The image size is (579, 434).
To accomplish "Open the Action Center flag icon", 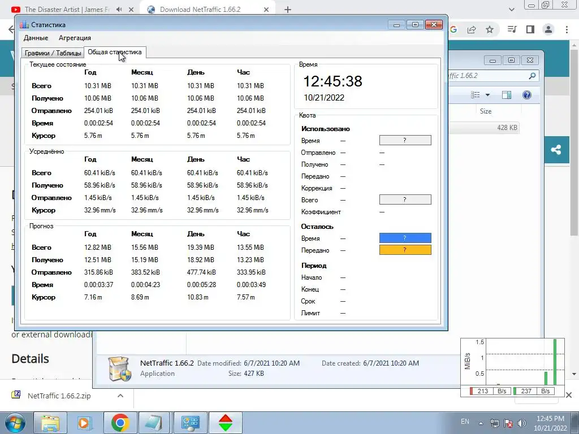I will click(x=508, y=423).
